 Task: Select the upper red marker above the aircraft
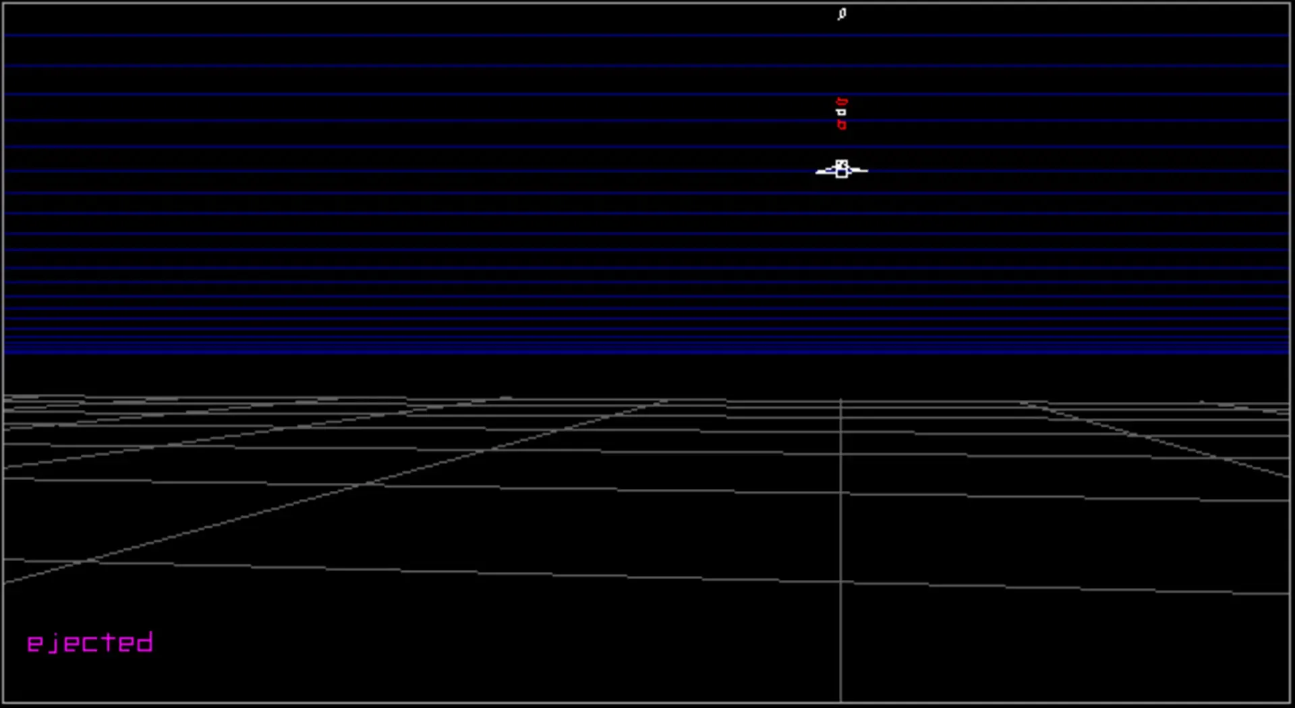(x=841, y=102)
